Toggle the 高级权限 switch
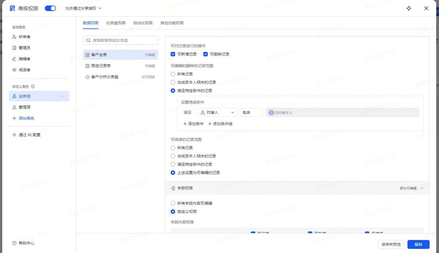Screen dimensions: 439x253 (50, 8)
